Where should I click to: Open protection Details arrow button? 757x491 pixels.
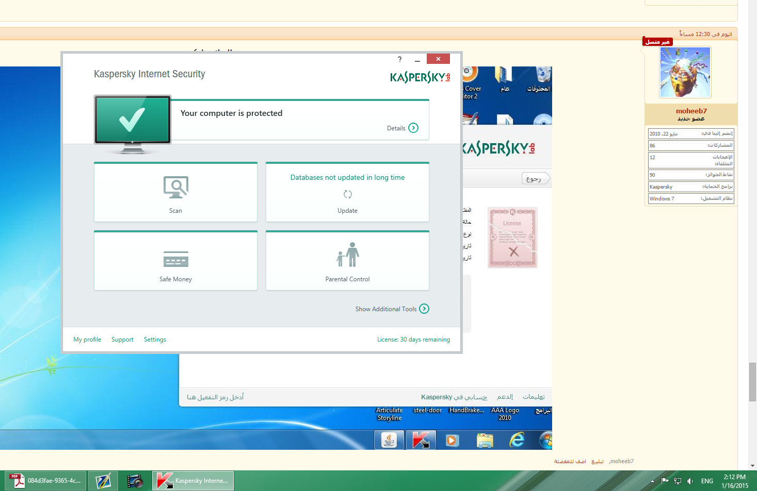(x=413, y=128)
